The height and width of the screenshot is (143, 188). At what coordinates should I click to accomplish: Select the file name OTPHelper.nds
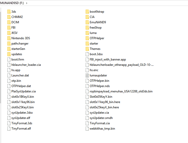pyautogui.click(x=100, y=86)
